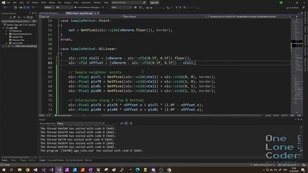Select the Find Symbol Results tab

pos(75,160)
